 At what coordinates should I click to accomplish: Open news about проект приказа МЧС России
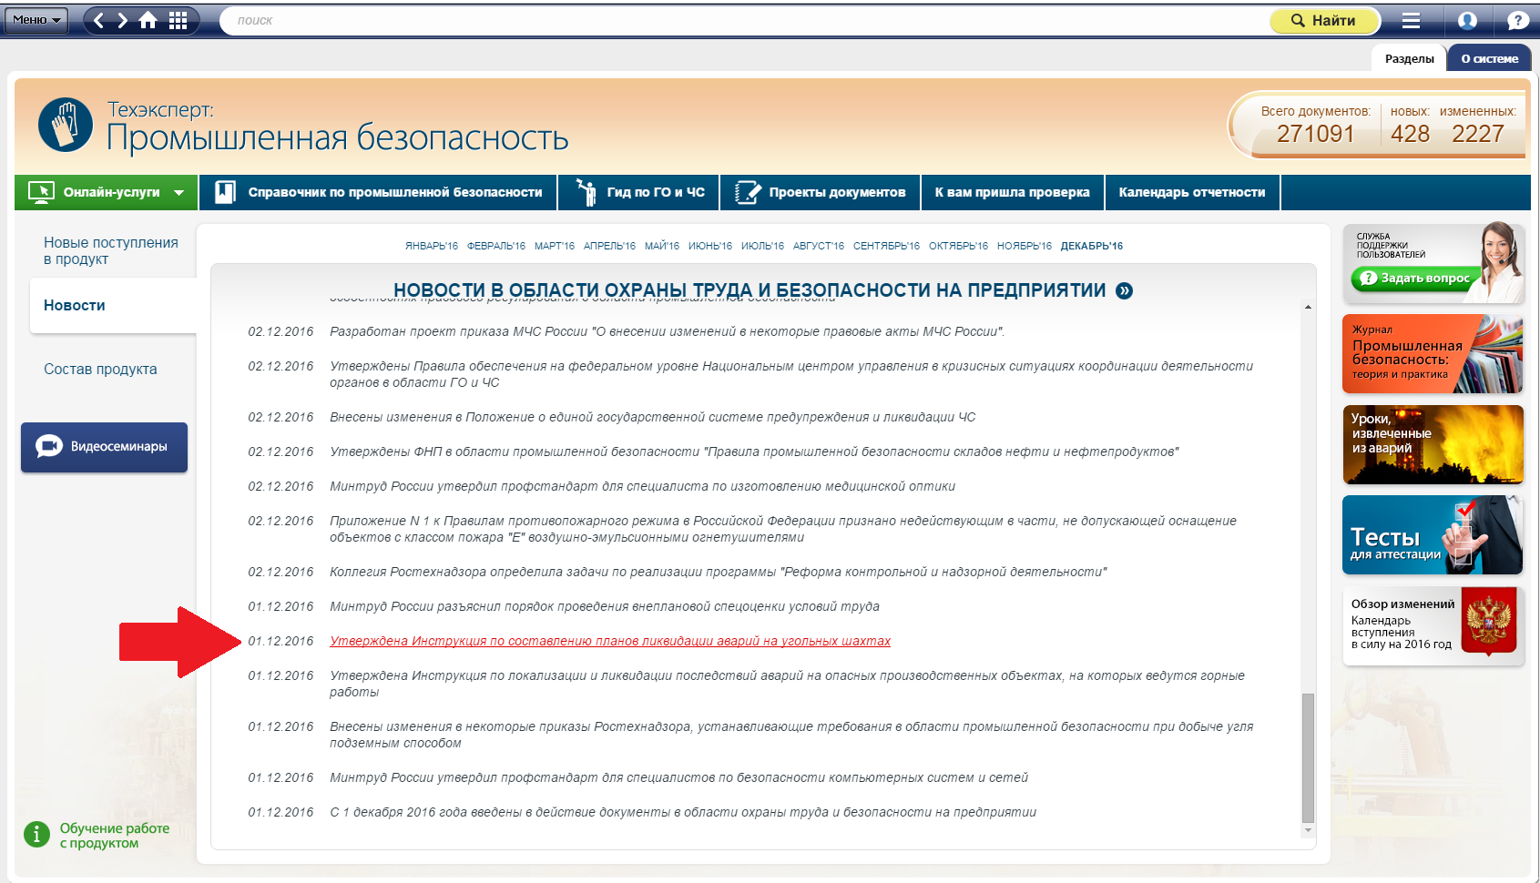pyautogui.click(x=667, y=331)
